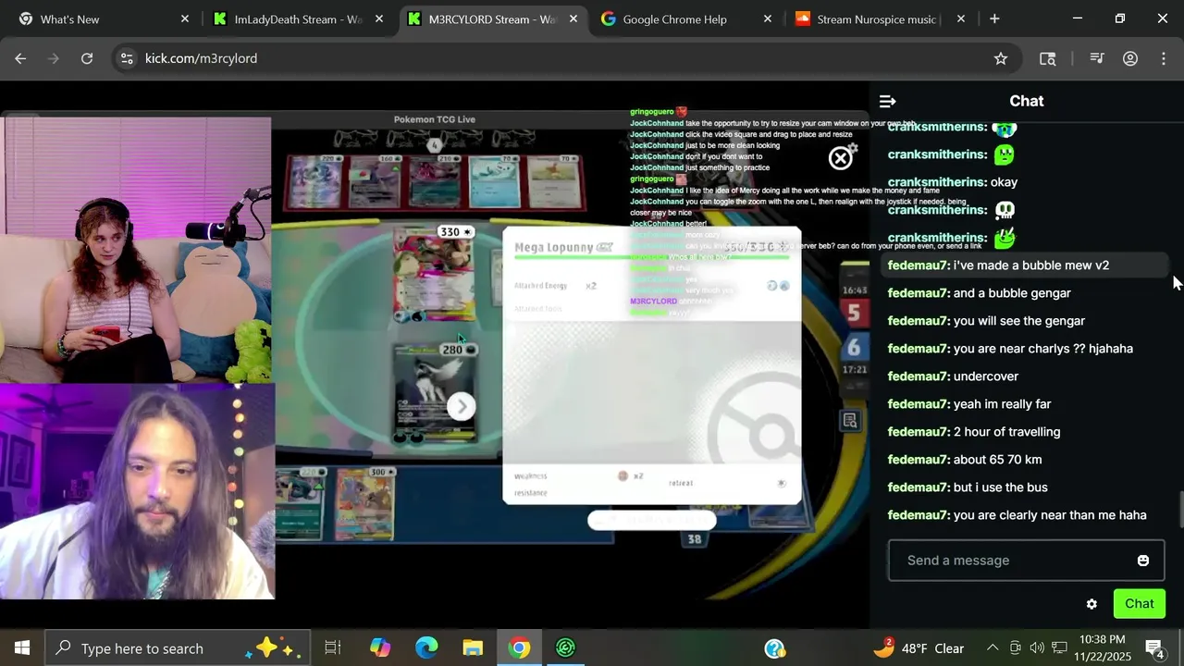Open Microsoft Edge from taskbar
The height and width of the screenshot is (666, 1184).
tap(426, 648)
